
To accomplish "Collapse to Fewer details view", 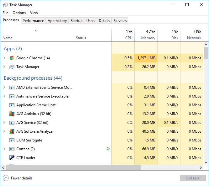I will [18, 178].
